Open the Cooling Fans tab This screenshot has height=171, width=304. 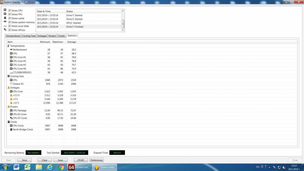click(x=29, y=36)
